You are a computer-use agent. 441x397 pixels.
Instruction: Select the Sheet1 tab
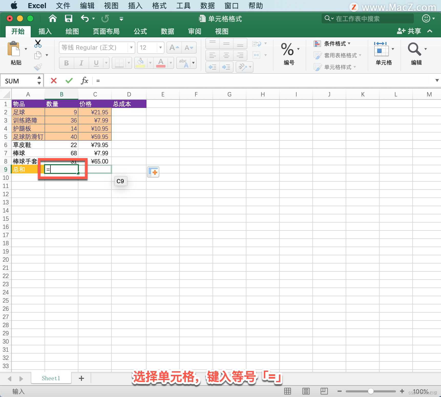coord(51,378)
